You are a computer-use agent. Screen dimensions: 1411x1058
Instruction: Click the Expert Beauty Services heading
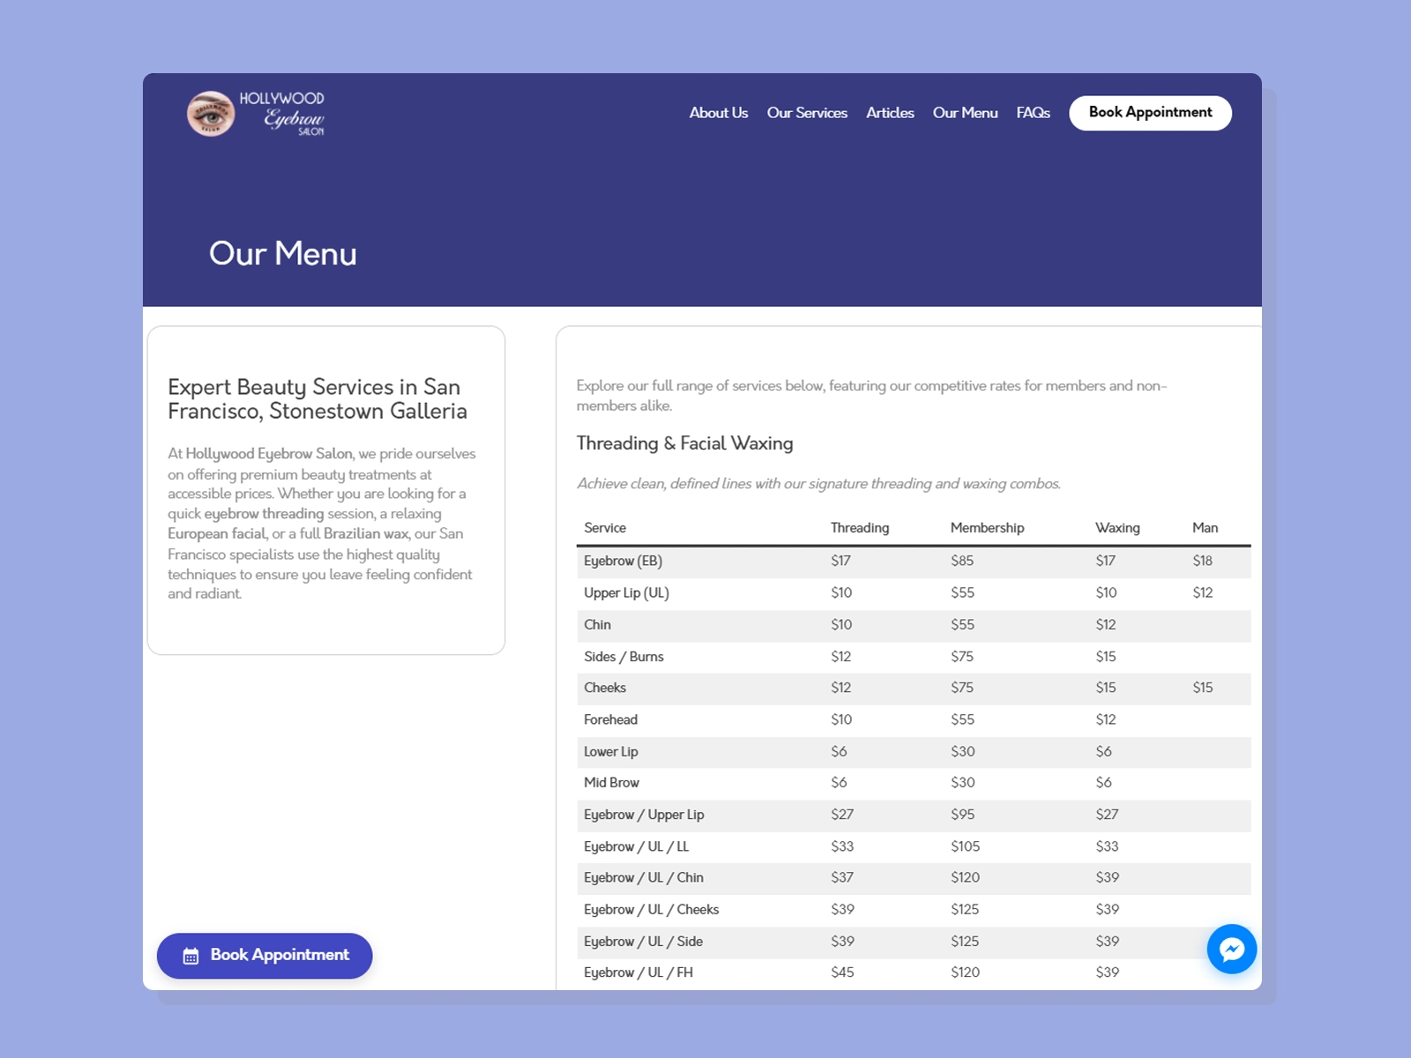coord(317,399)
